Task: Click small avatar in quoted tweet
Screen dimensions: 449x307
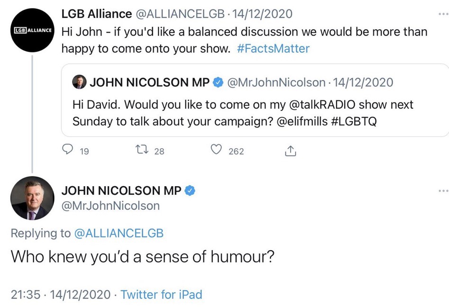Action: pos(79,82)
